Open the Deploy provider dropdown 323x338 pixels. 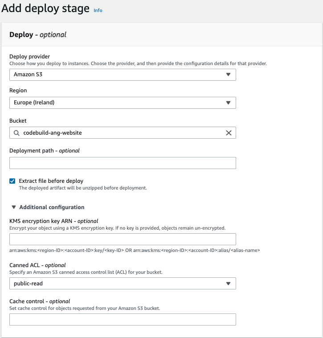[x=123, y=74]
